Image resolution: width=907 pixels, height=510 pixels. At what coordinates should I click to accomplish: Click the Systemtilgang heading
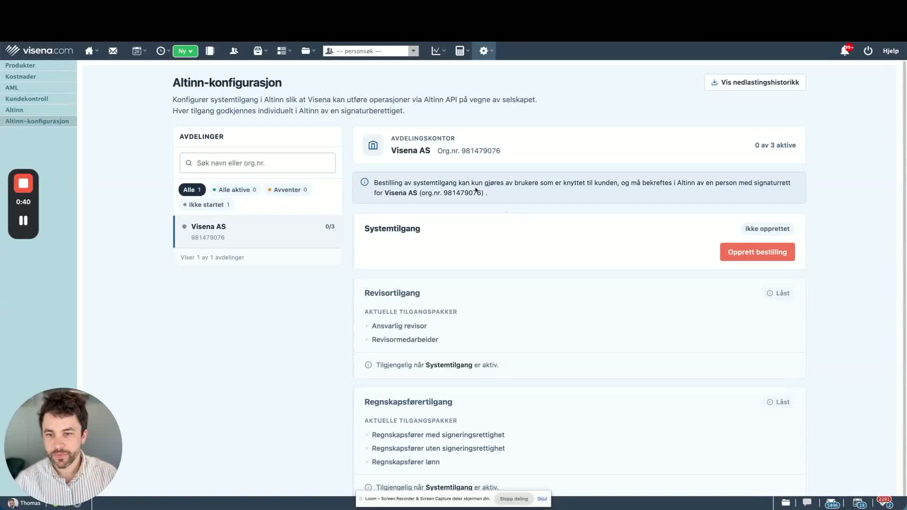[392, 229]
